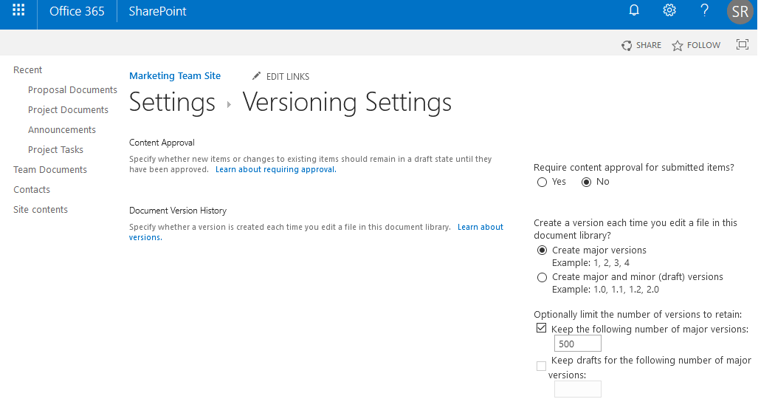Toggle focus on content icon
Image resolution: width=758 pixels, height=399 pixels.
[x=743, y=45]
